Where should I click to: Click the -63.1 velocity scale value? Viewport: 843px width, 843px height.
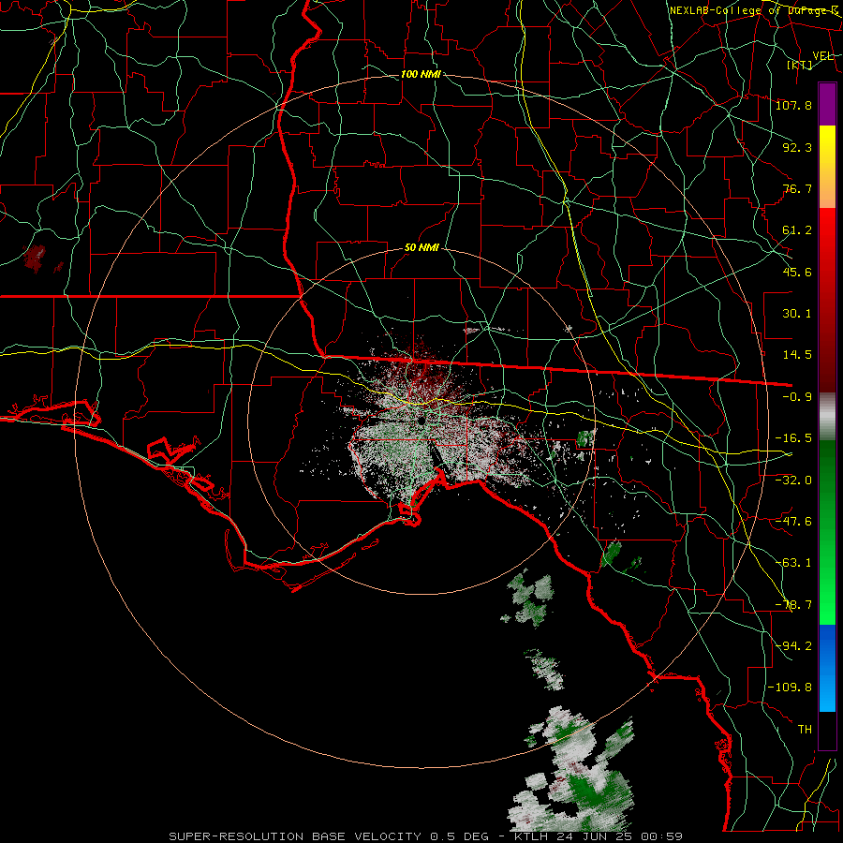click(793, 563)
